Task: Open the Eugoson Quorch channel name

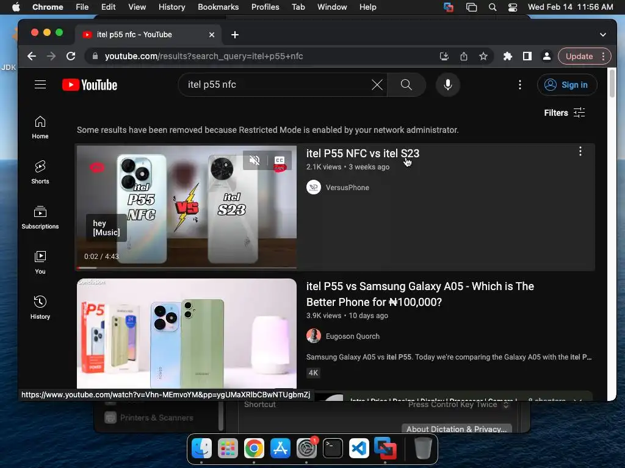Action: (352, 336)
